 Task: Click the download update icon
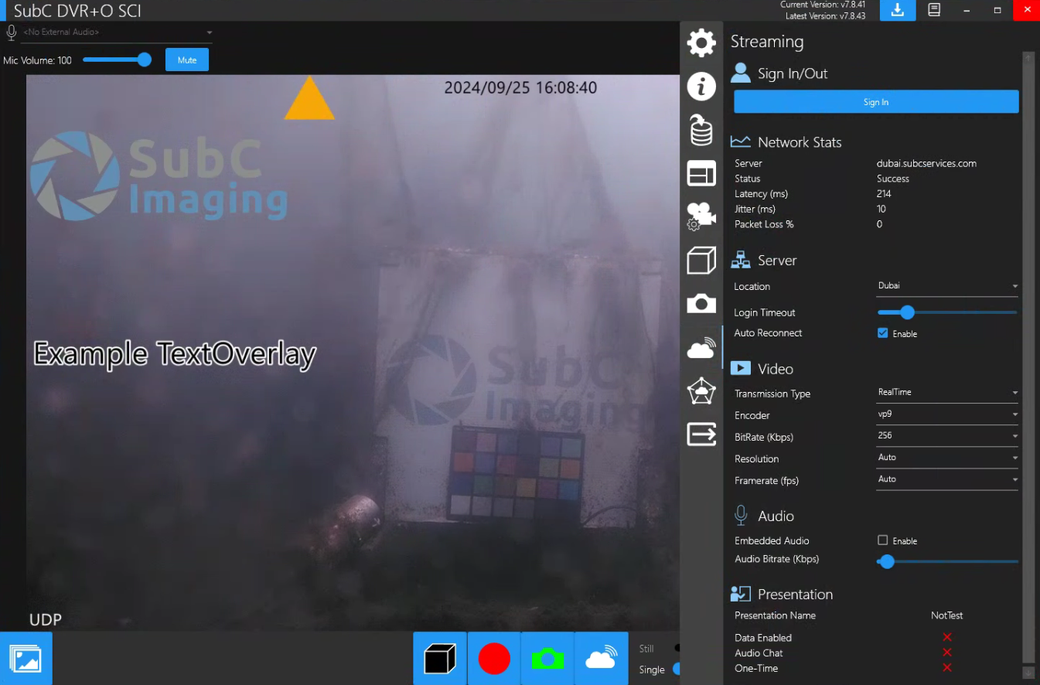click(898, 10)
